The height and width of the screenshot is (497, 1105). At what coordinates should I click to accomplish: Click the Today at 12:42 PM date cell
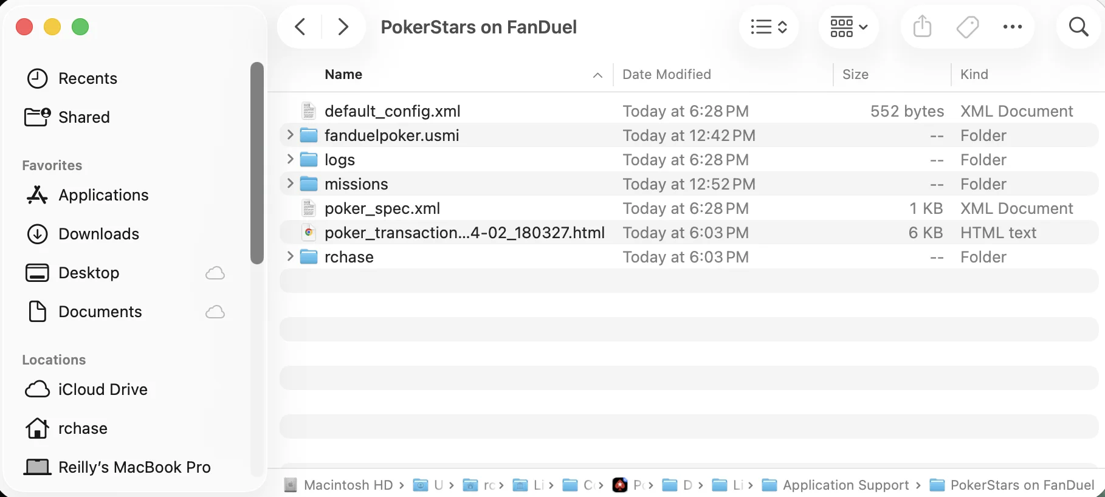[689, 135]
